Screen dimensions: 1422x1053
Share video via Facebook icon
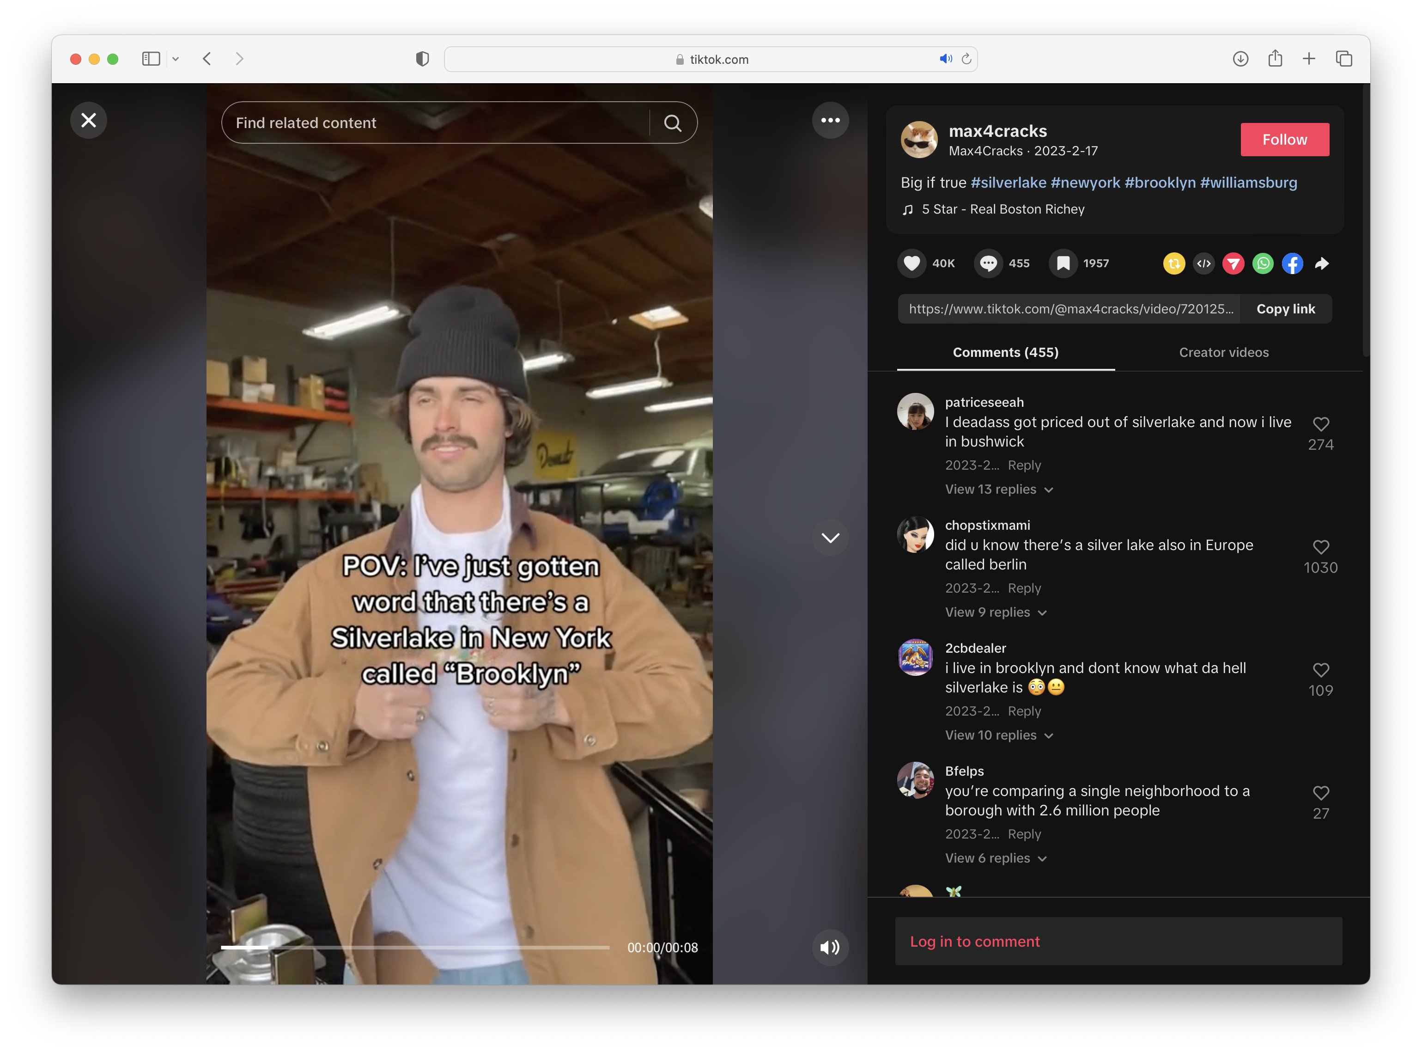(1291, 263)
